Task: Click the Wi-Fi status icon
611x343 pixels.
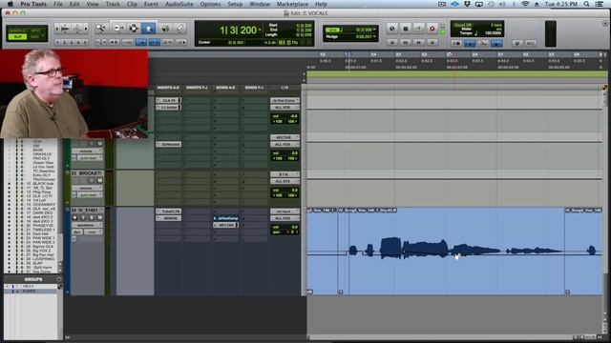Action: 525,4
